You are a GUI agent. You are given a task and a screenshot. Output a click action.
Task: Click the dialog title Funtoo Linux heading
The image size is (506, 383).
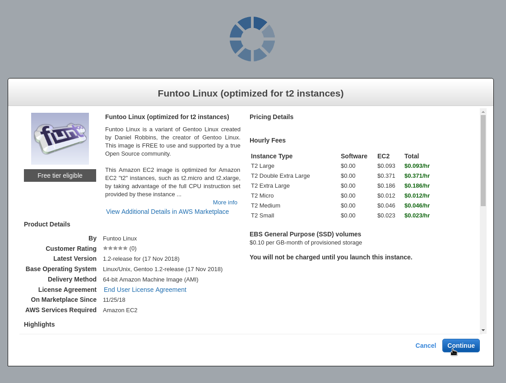(251, 93)
